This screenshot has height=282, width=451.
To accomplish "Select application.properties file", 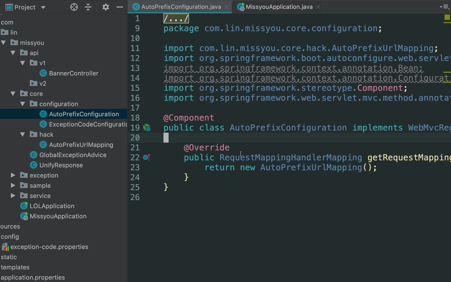I will coord(33,277).
